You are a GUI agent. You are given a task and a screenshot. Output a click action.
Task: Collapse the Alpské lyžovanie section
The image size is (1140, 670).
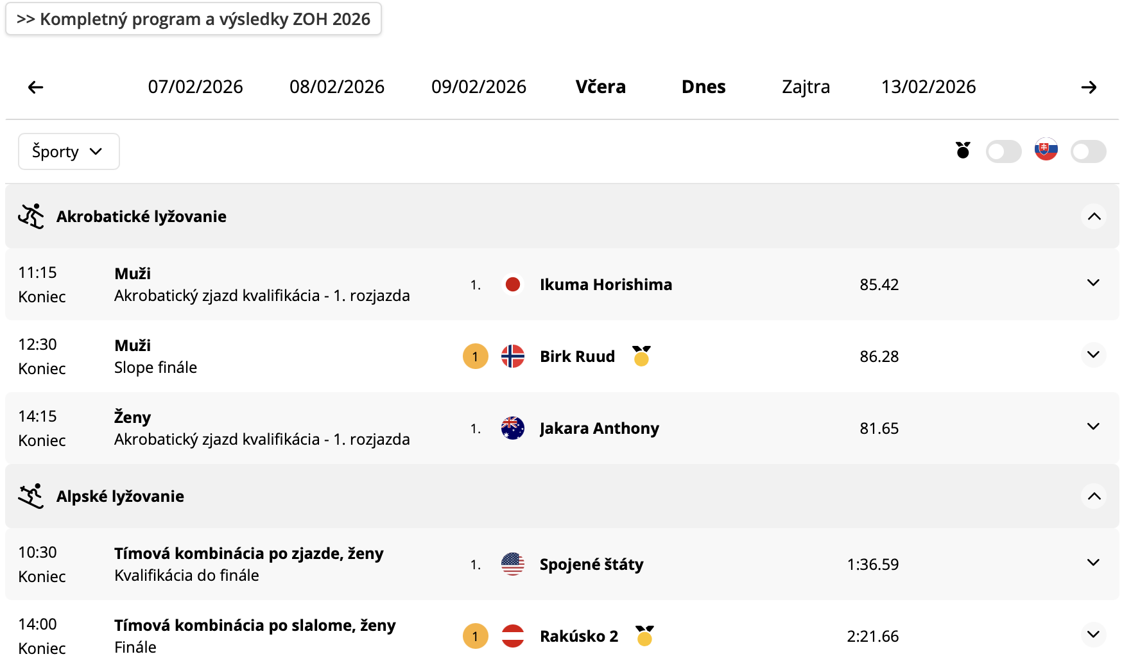1094,496
